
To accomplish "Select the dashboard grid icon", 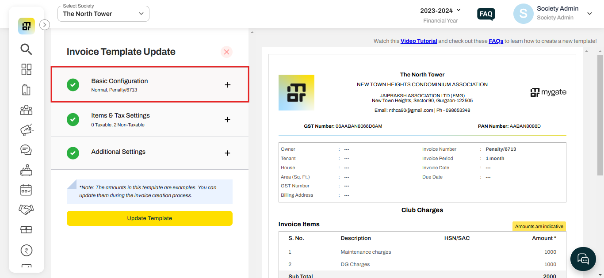I will coord(26,69).
